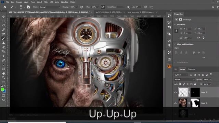The image size is (219, 123).
Task: Open the Paragraph panel icon
Action: (x=169, y=45)
